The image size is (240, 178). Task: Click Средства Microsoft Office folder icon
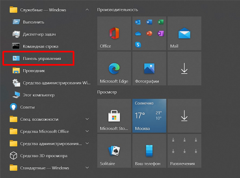13,131
